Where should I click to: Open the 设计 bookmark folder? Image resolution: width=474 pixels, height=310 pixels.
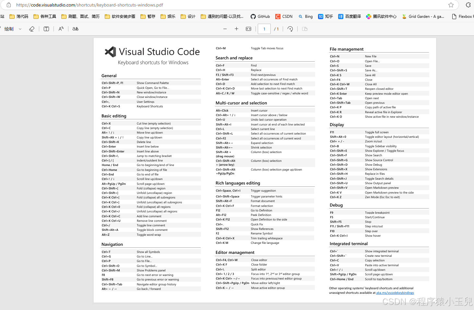tap(188, 17)
